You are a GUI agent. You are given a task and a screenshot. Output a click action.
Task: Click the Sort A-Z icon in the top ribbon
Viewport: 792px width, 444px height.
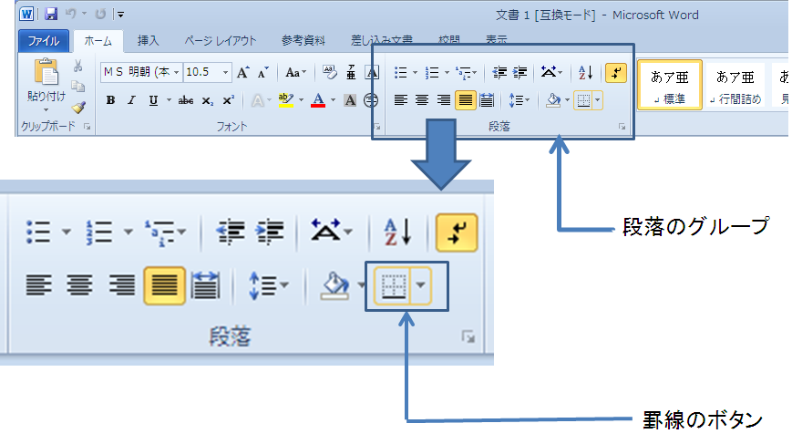tap(586, 73)
